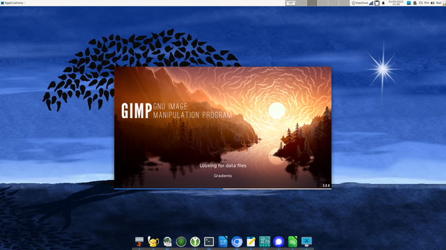The width and height of the screenshot is (446, 250).
Task: Click the lfm label in top panel
Action: 426,3
